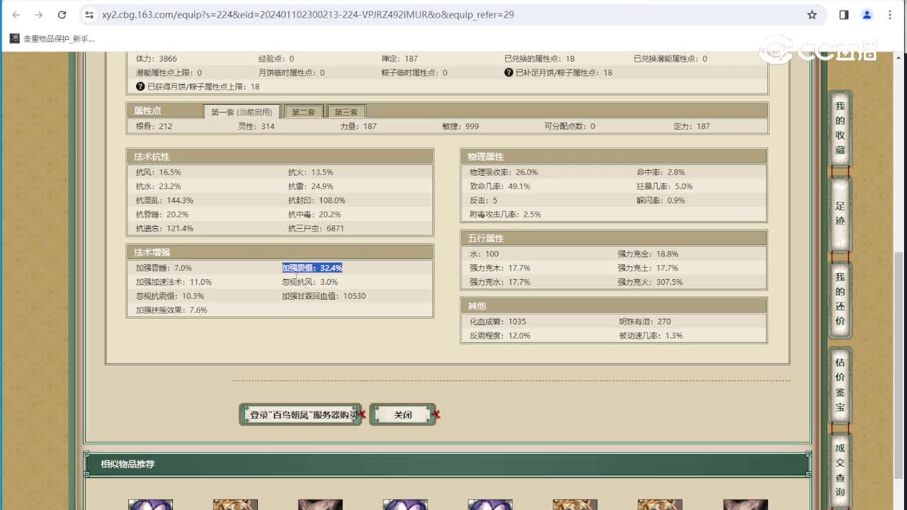Screen dimensions: 907x510
Task: Reload the current page
Action: [x=62, y=14]
